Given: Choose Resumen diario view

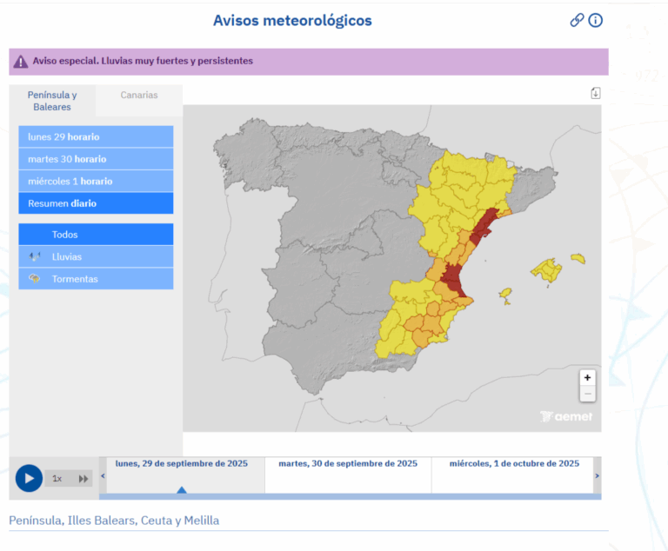Looking at the screenshot, I should click(96, 203).
